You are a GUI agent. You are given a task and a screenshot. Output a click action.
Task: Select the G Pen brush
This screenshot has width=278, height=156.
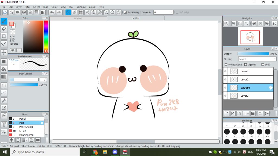pos(26,131)
